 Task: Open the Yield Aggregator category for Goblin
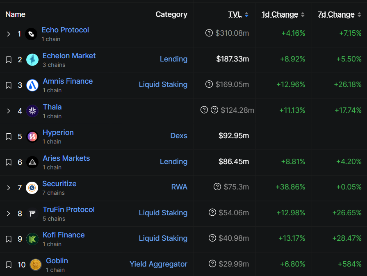pos(158,264)
